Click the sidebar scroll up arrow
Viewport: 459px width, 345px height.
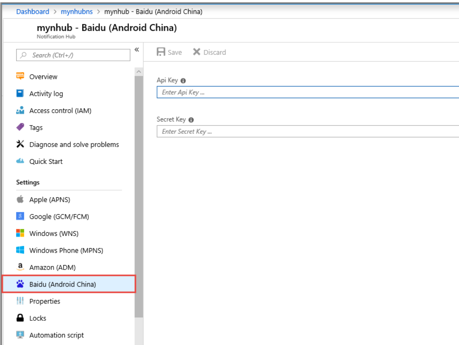click(139, 72)
